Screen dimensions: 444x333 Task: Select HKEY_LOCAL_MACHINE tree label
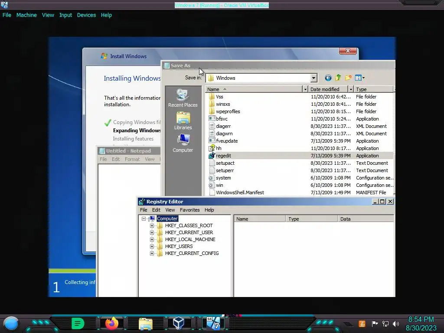coord(190,239)
